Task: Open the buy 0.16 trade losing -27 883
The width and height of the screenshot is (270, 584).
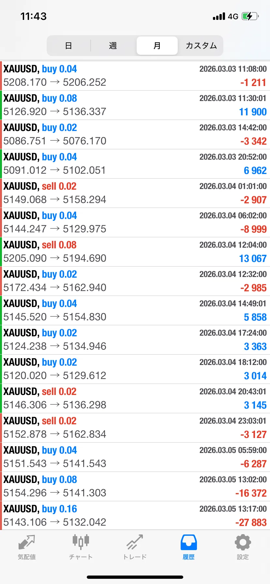Action: point(135,516)
